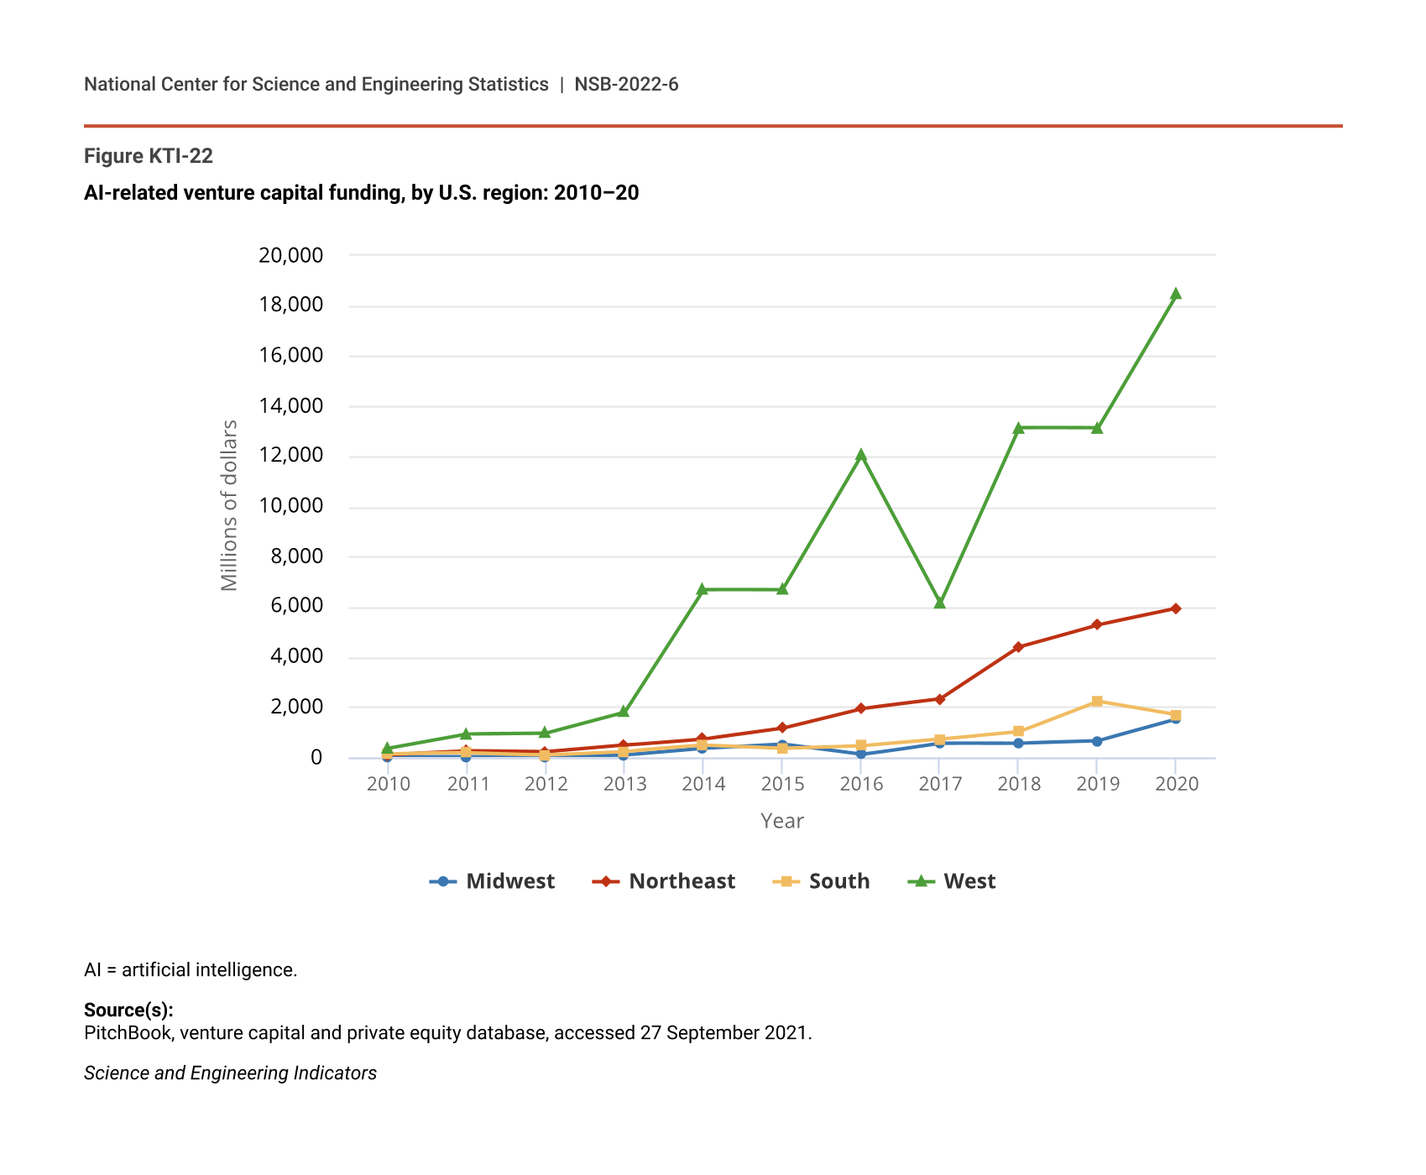The width and height of the screenshot is (1426, 1175).
Task: Click the 20,000 y-axis tick label
Action: (290, 255)
